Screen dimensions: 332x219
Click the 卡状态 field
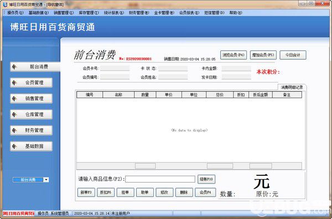point(173,69)
